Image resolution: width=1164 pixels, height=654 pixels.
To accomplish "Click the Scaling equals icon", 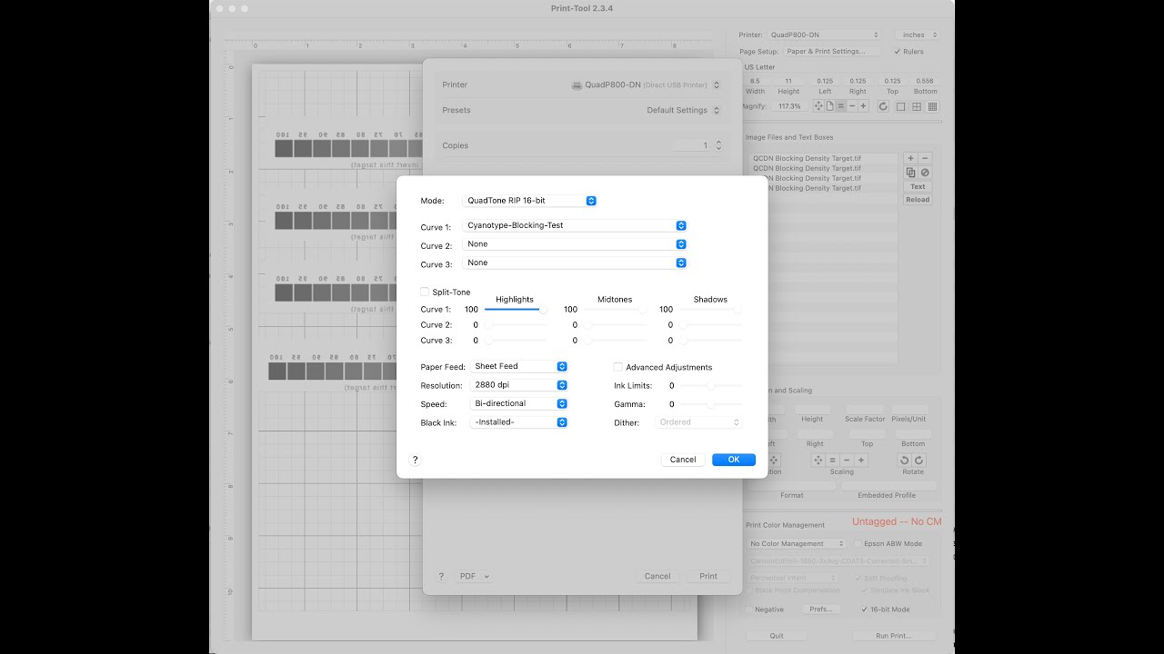I will click(832, 461).
